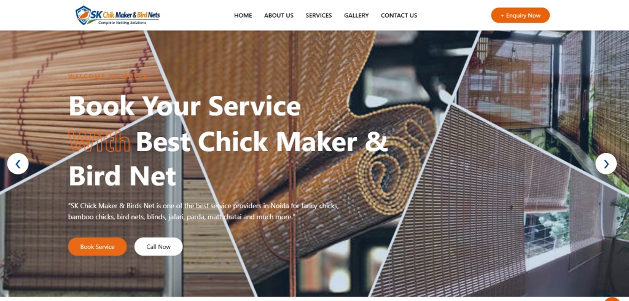Click the Complete Netting Solutions tagline
The height and width of the screenshot is (301, 629).
(122, 23)
